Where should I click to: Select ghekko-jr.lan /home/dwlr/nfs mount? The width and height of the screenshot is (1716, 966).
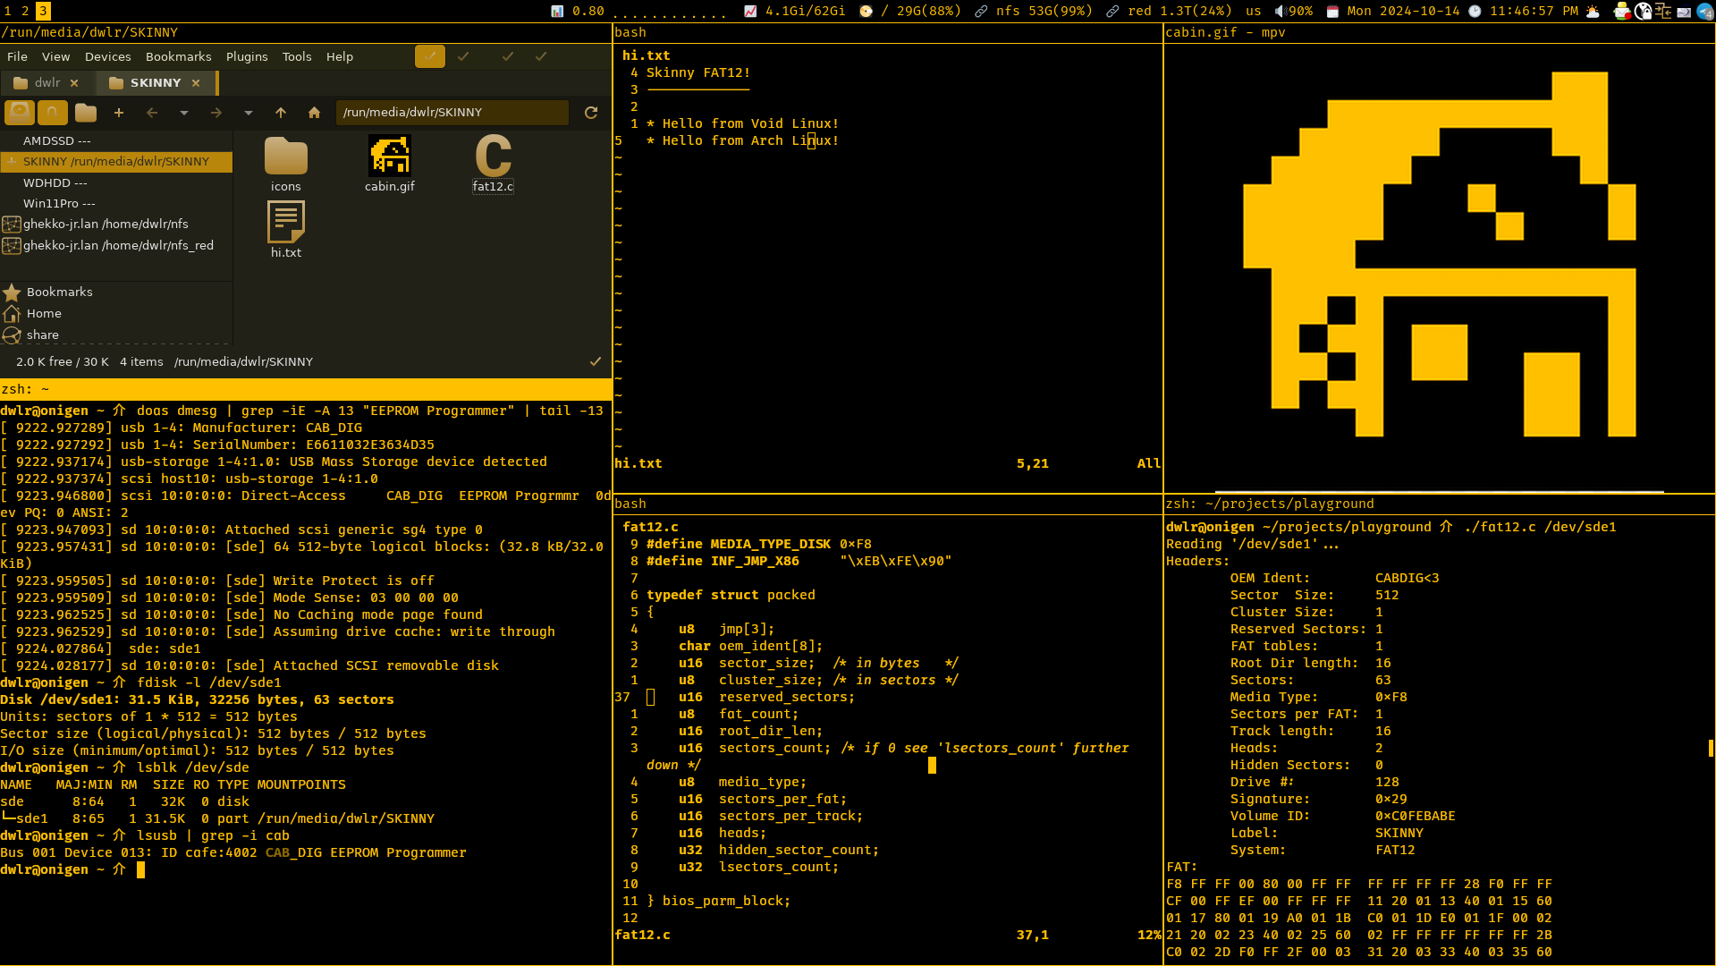tap(116, 225)
